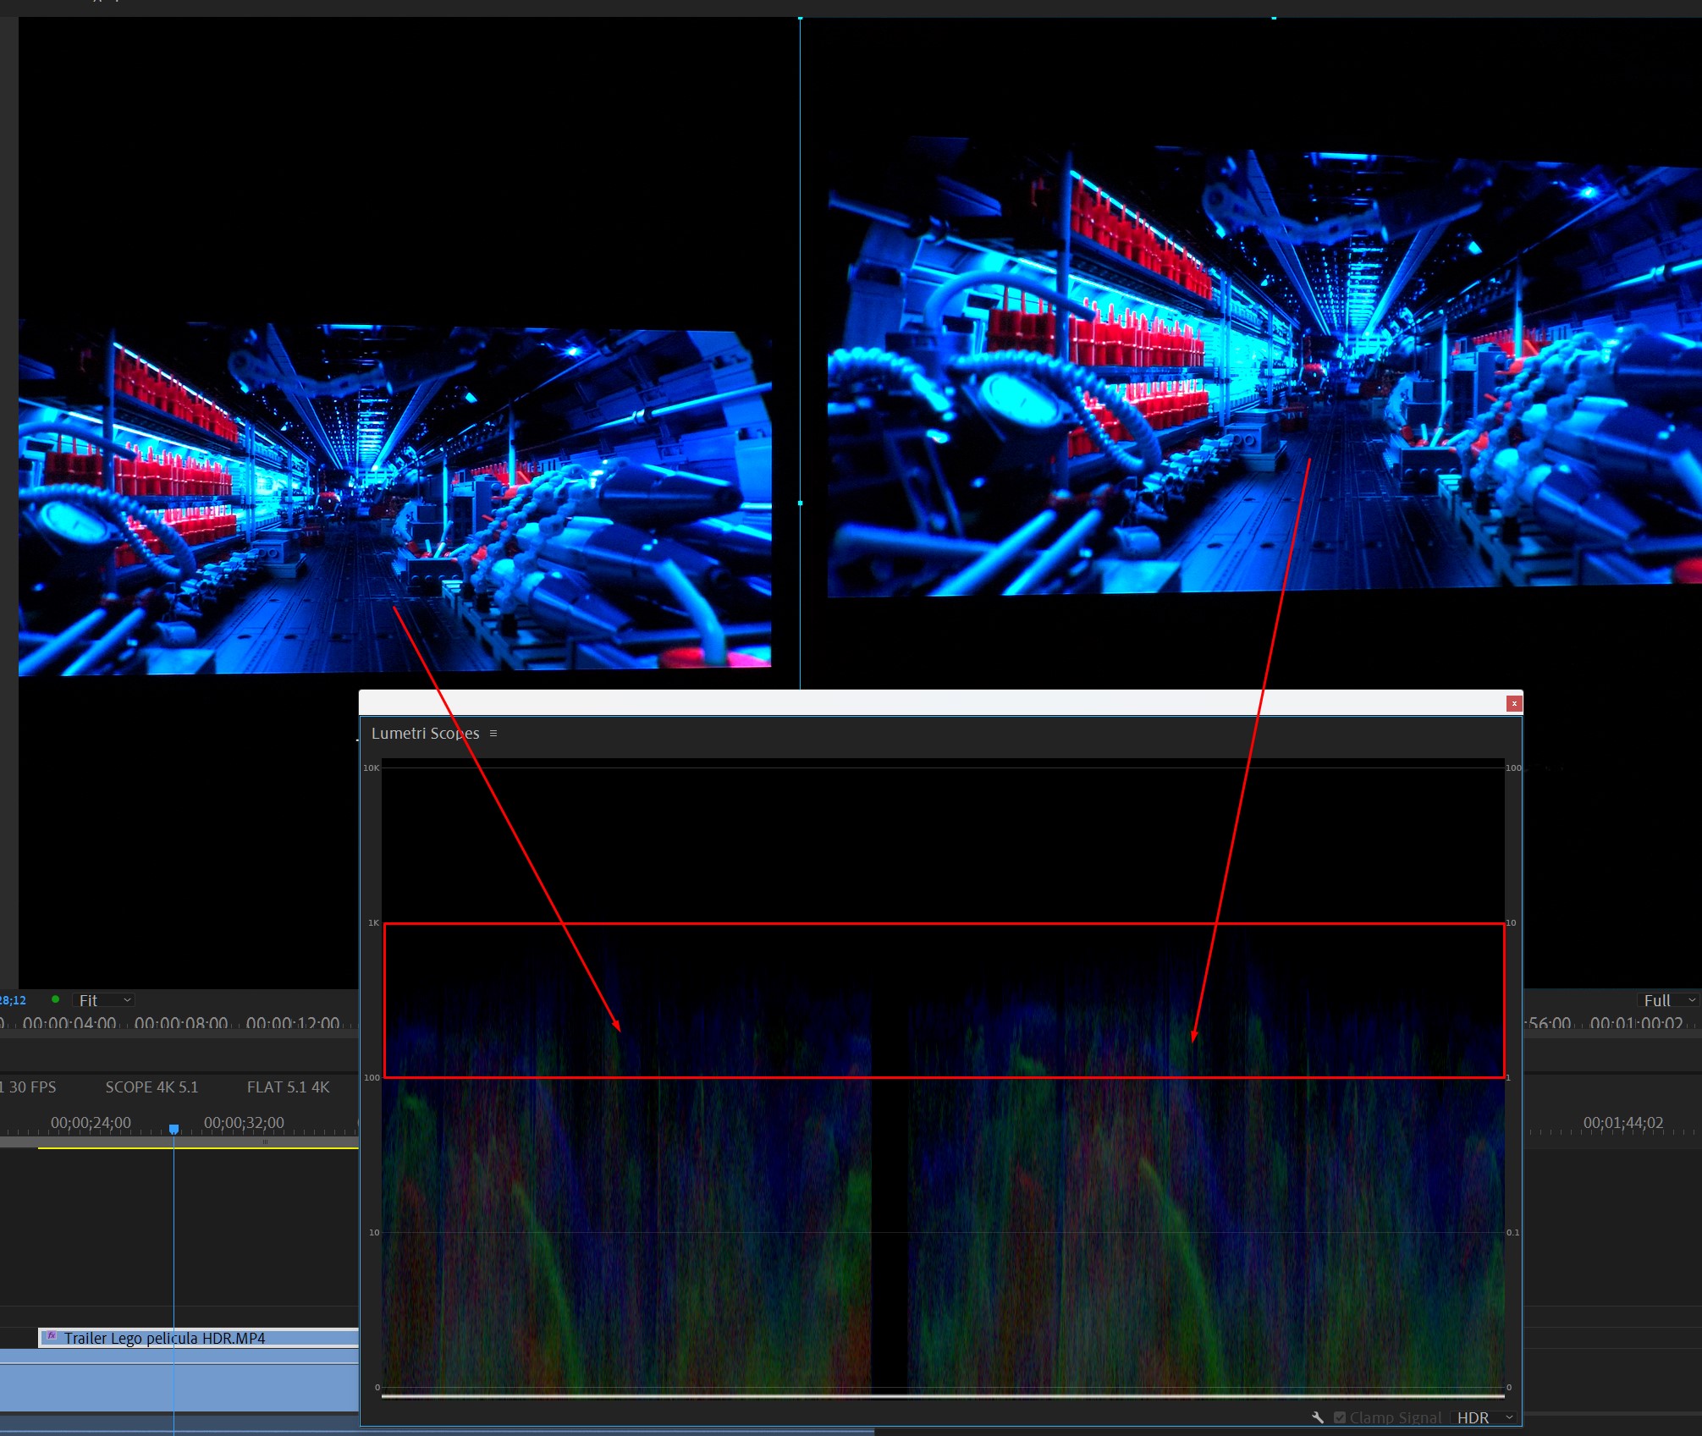This screenshot has width=1702, height=1436.
Task: Click the green dot status indicator
Action: 56,999
